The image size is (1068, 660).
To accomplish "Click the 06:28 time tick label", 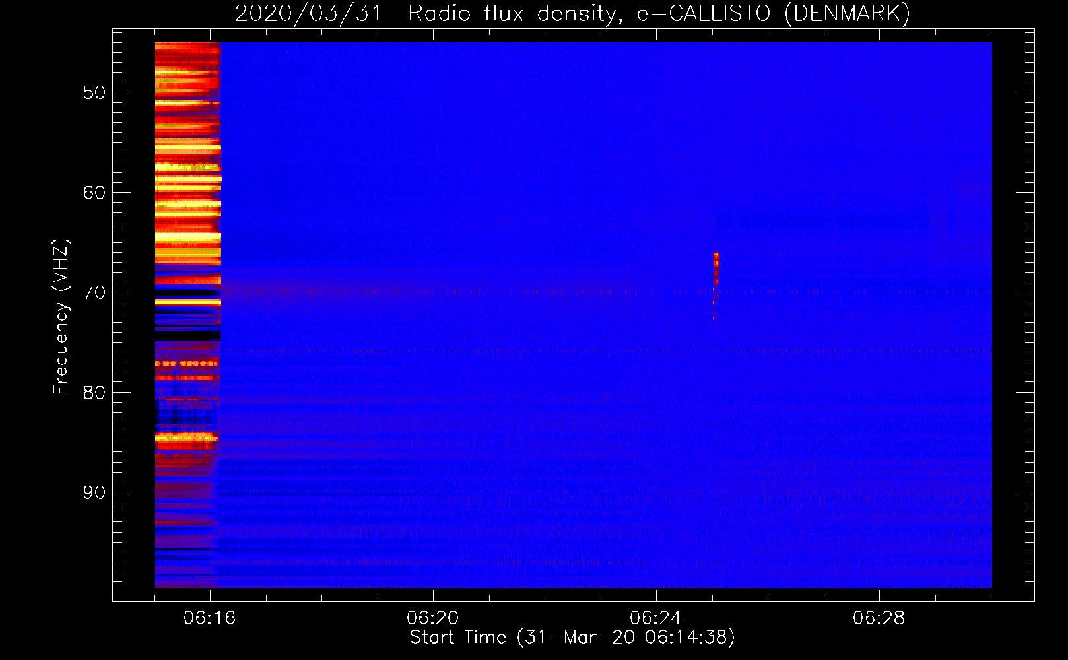I will 879,618.
